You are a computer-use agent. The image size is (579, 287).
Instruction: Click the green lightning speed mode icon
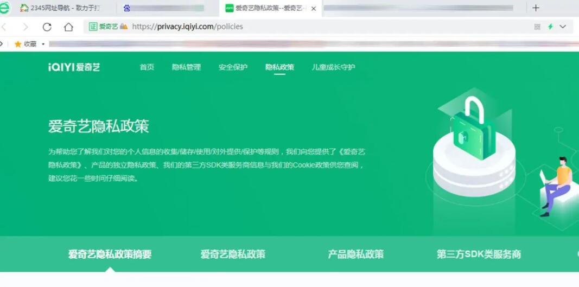coord(550,27)
